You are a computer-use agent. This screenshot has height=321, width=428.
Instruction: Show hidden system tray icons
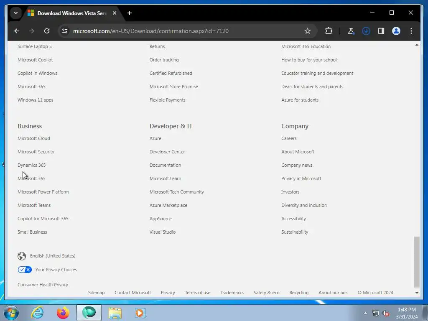(x=365, y=313)
